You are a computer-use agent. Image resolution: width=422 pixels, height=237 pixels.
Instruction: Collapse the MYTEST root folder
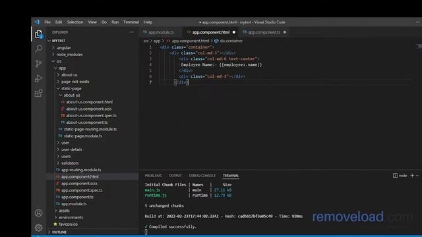(x=93, y=41)
